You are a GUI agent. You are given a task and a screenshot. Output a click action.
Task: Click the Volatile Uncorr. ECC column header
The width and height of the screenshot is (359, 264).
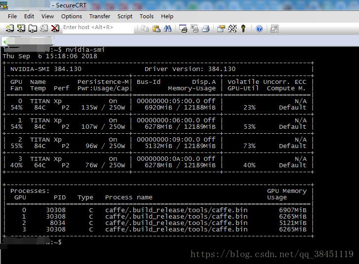click(x=267, y=82)
